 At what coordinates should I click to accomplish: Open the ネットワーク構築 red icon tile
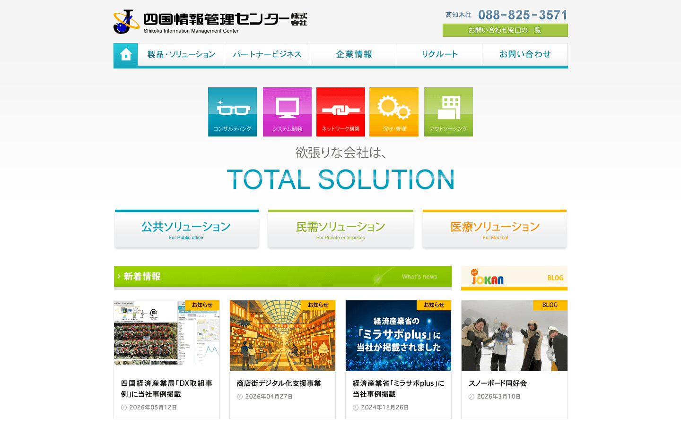click(340, 112)
